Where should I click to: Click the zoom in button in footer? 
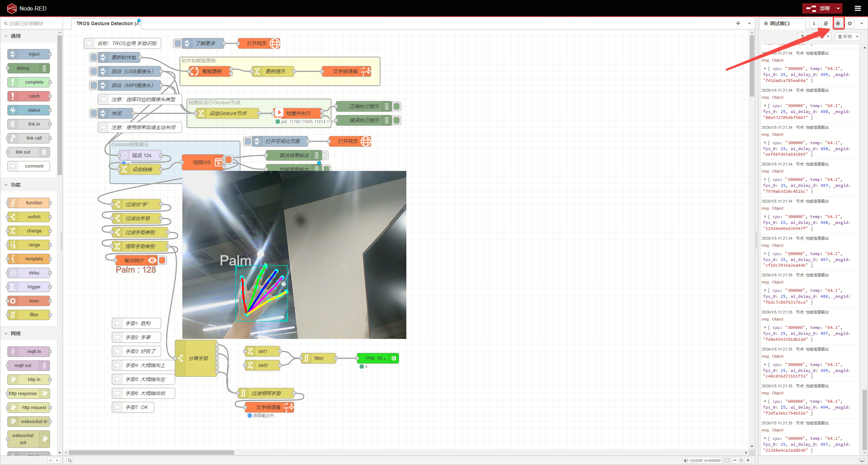[748, 460]
